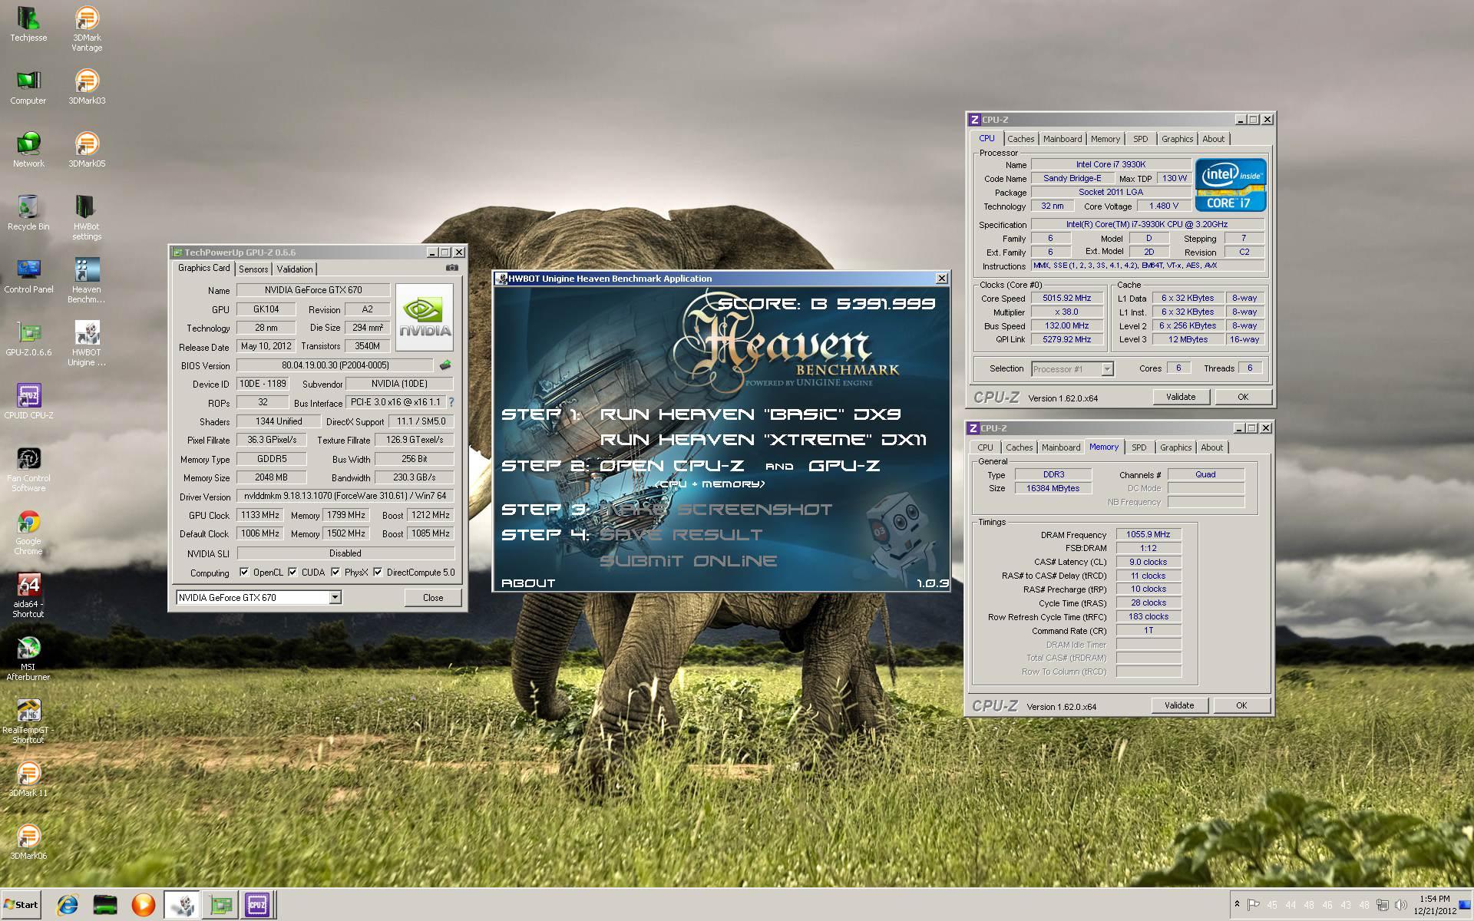The width and height of the screenshot is (1474, 921).
Task: Switch to Sensors tab in GPU-Z
Action: tap(253, 269)
